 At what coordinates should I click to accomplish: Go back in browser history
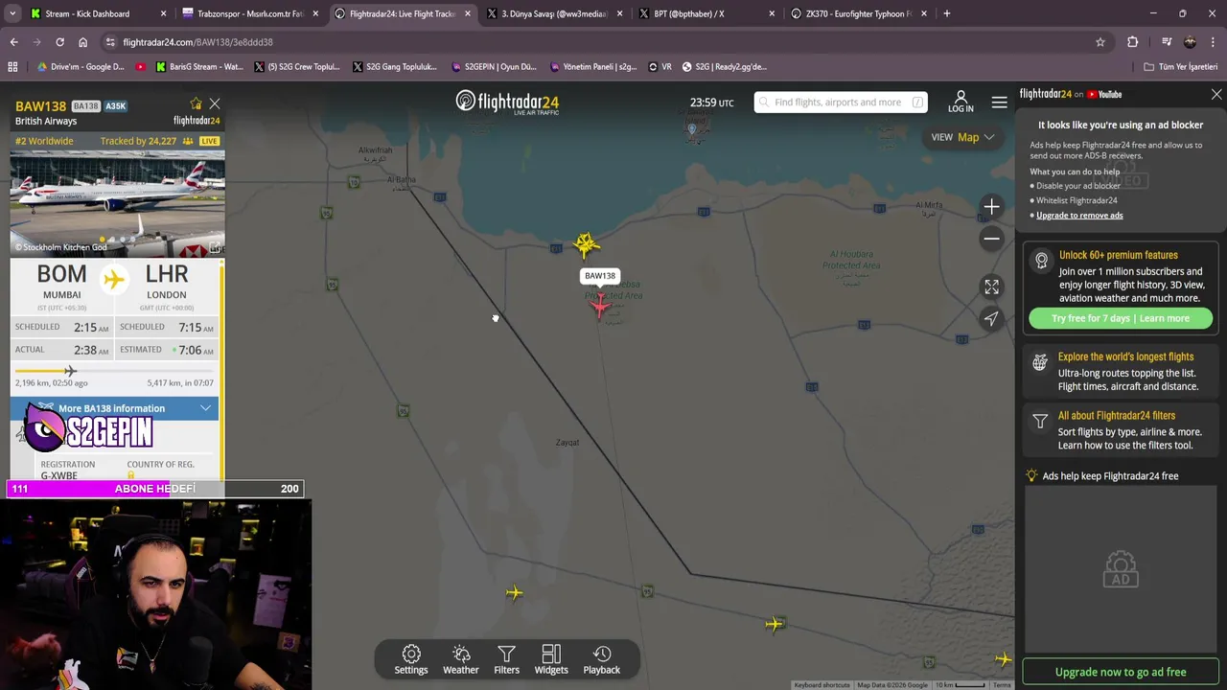(13, 42)
